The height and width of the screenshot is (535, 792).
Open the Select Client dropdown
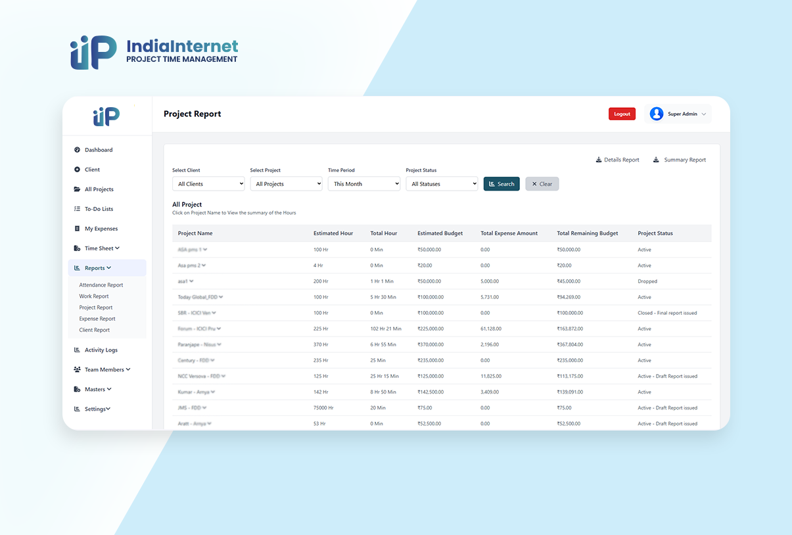[x=208, y=184]
